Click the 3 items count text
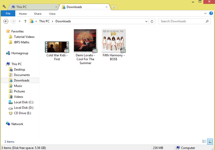Viewport: 215px width, 150px height. coord(9,142)
